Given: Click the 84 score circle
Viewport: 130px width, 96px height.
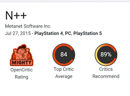Looking at the screenshot, I should (x=64, y=55).
